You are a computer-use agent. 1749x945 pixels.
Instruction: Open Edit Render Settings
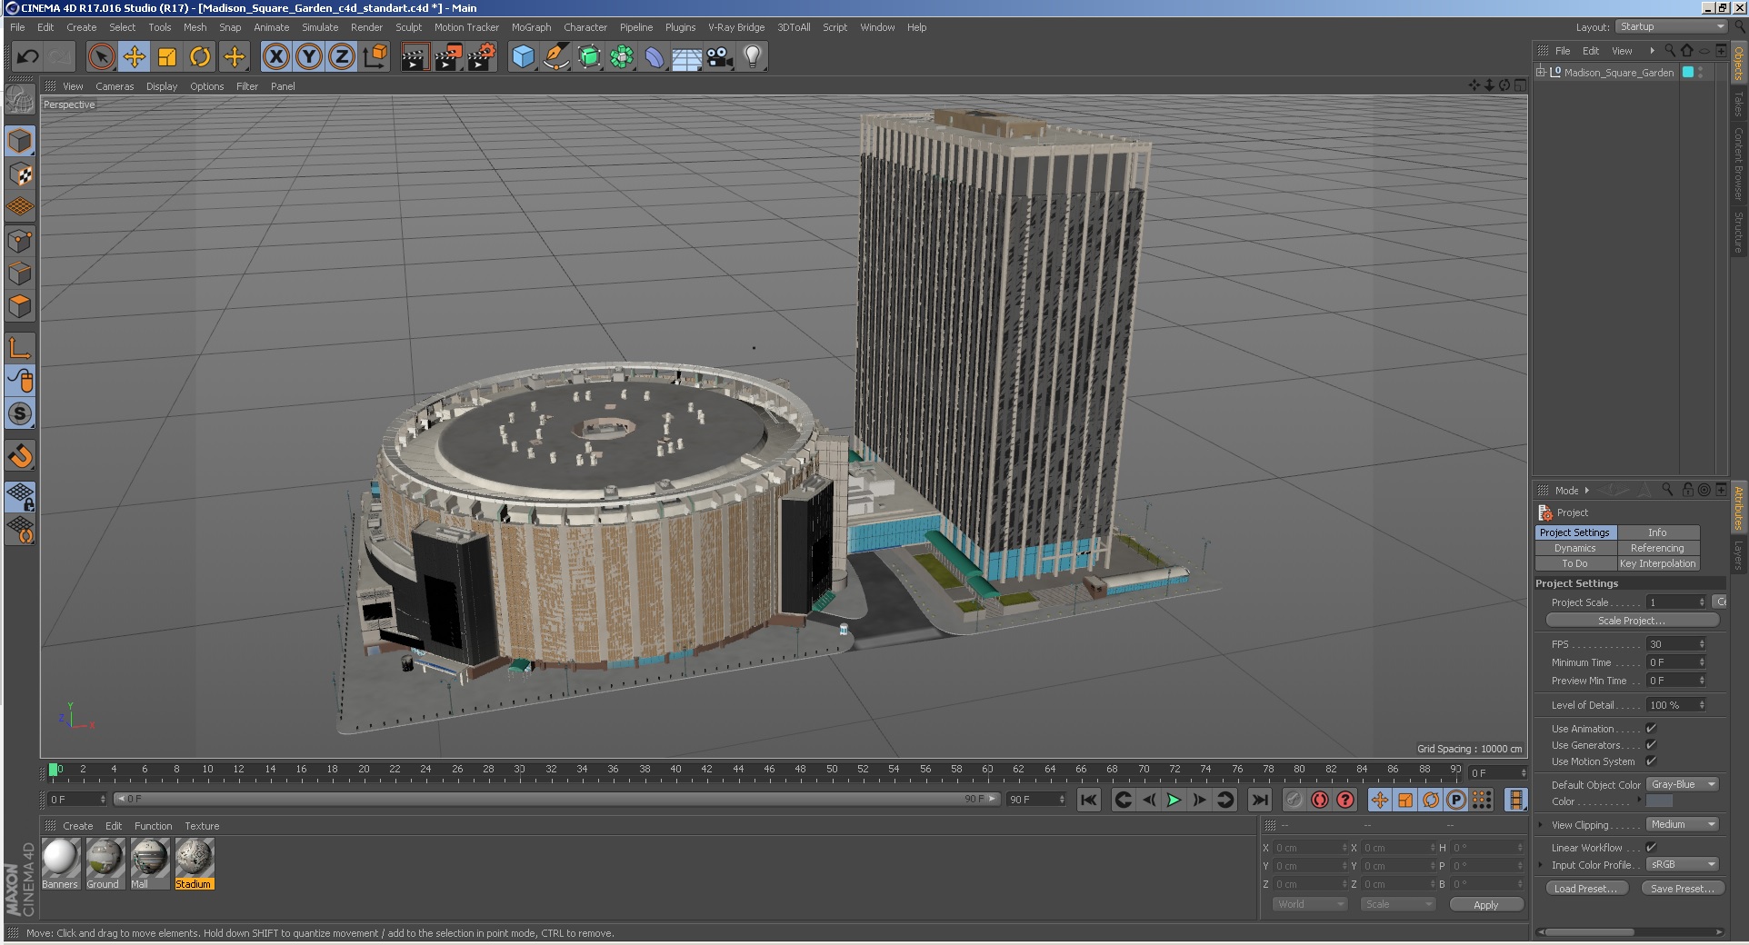point(482,57)
